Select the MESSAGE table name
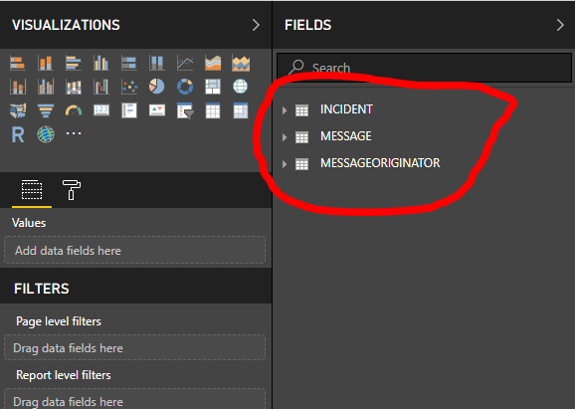The height and width of the screenshot is (409, 575). (x=346, y=136)
